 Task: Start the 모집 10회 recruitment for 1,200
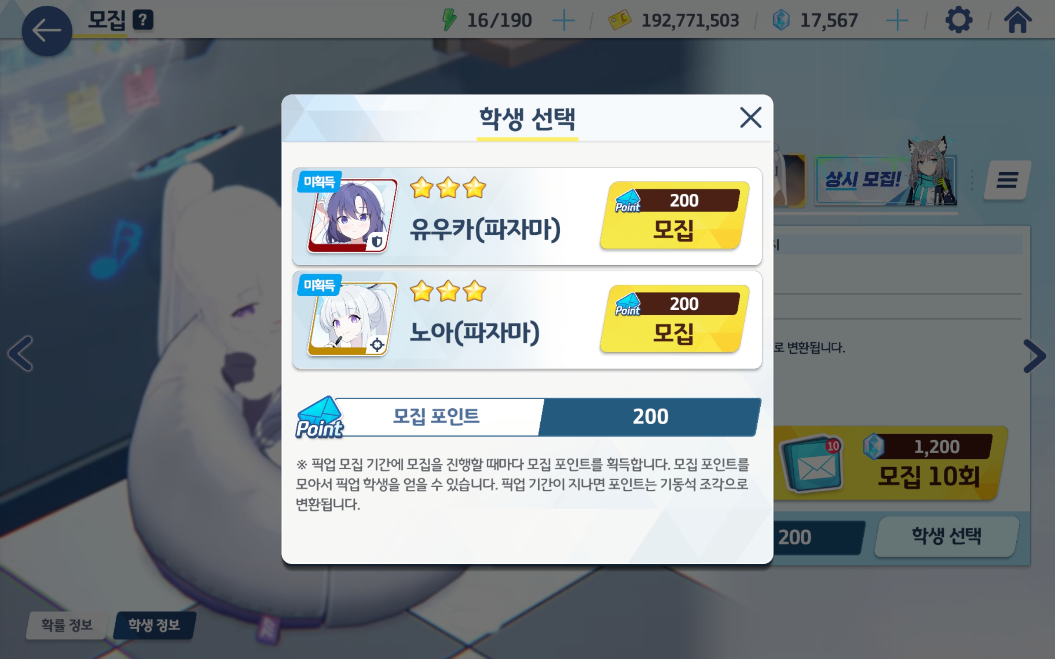click(x=889, y=463)
